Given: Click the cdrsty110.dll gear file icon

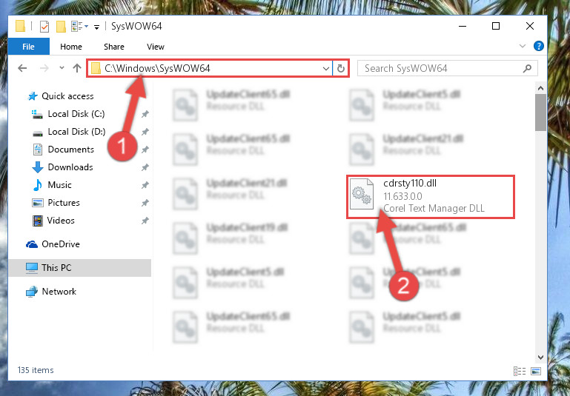Looking at the screenshot, I should [x=361, y=195].
